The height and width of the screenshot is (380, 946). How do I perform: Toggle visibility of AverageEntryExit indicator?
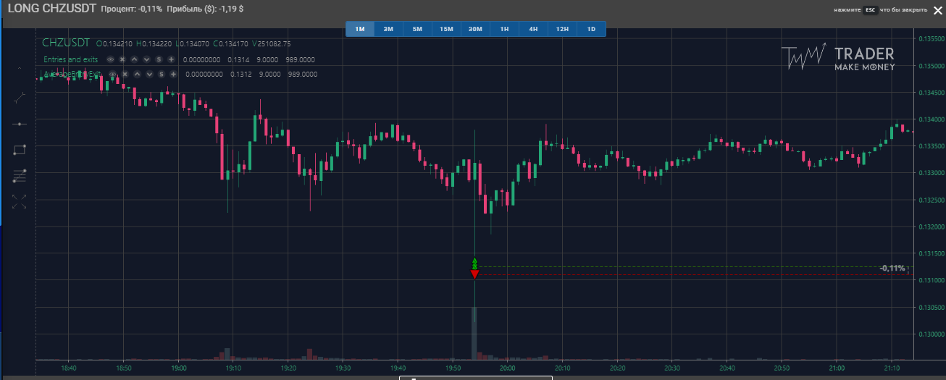[x=113, y=74]
